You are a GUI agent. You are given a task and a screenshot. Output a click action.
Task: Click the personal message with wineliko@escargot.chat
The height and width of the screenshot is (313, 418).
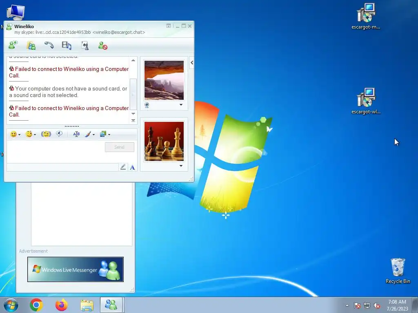[x=80, y=32]
